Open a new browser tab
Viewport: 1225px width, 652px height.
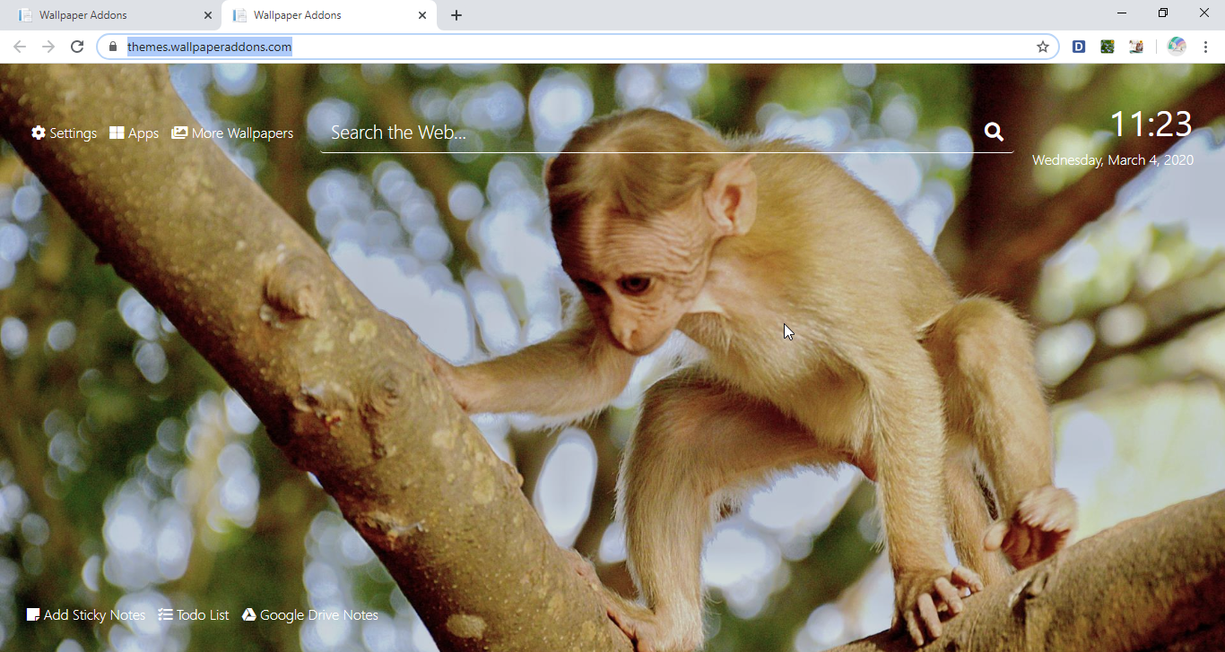456,15
